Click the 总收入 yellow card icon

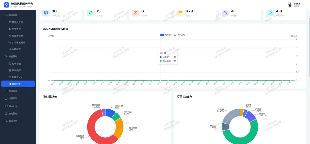pyautogui.click(x=180, y=13)
